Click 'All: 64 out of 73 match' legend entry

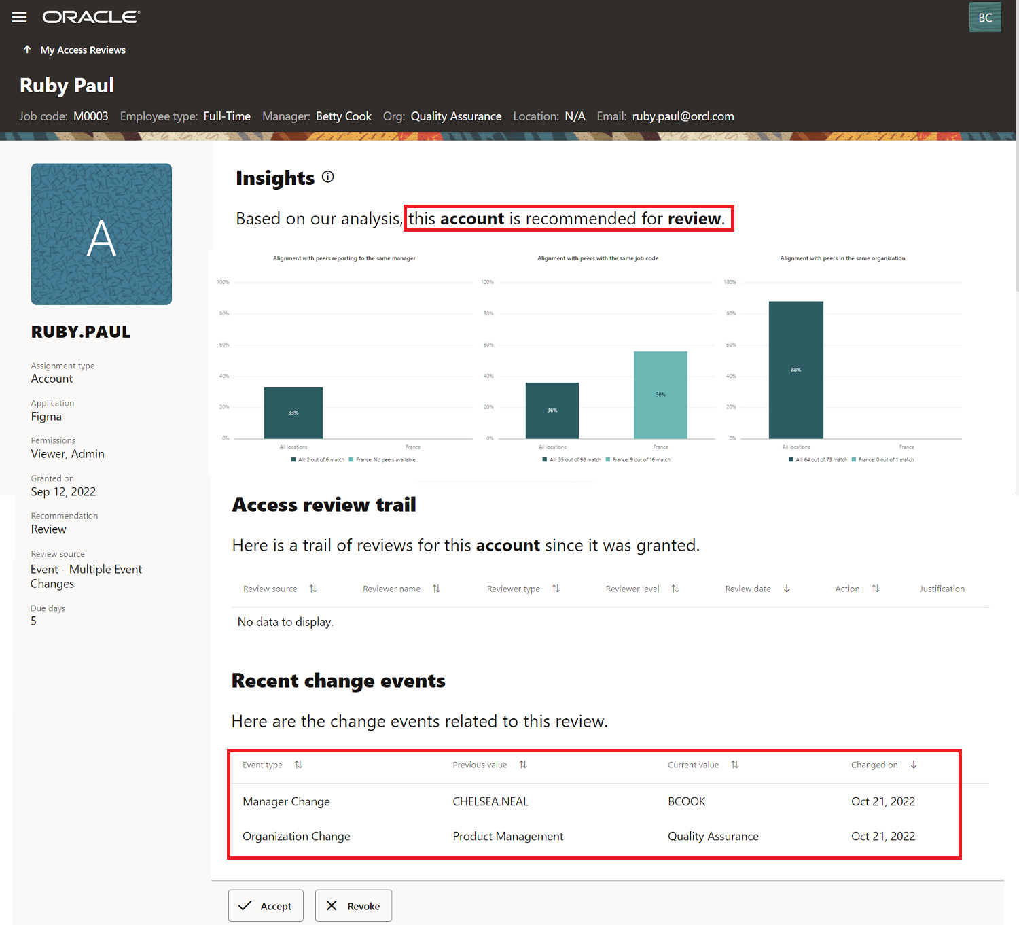click(818, 460)
